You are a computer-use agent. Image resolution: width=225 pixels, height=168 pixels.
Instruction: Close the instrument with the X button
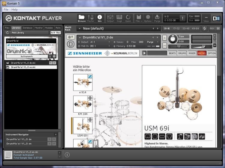pyautogui.click(x=215, y=35)
